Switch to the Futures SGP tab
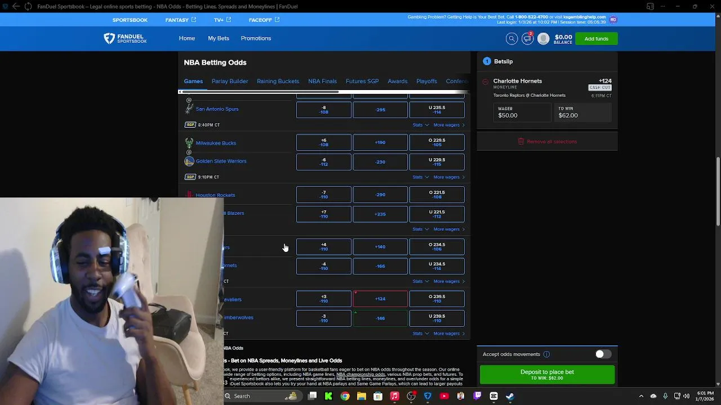The width and height of the screenshot is (721, 405). click(x=362, y=81)
